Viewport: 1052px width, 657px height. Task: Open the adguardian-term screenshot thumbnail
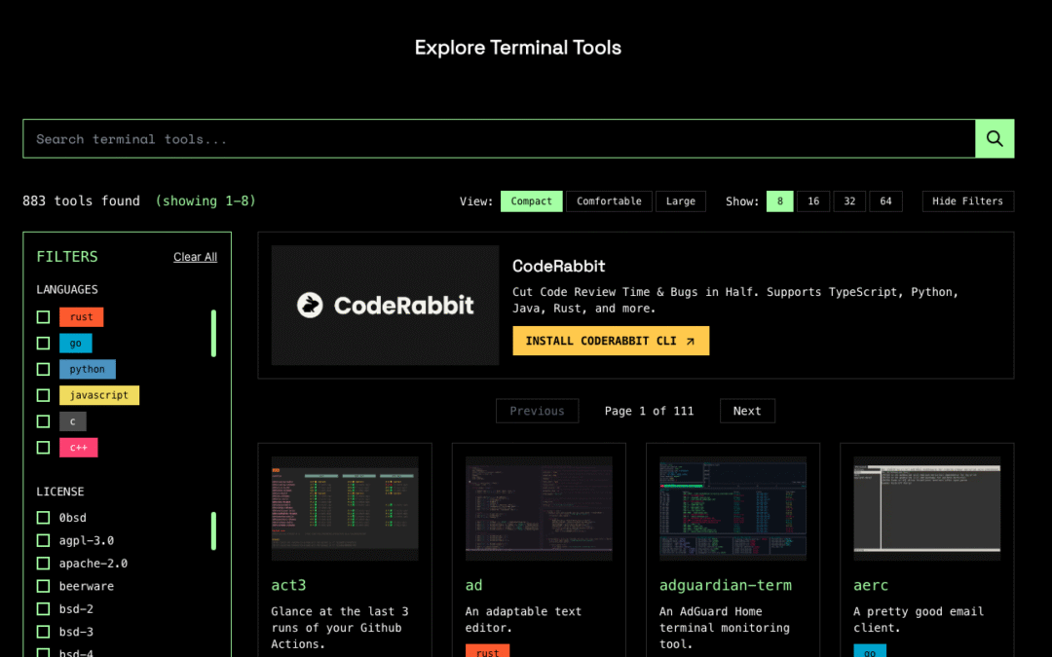(x=733, y=508)
